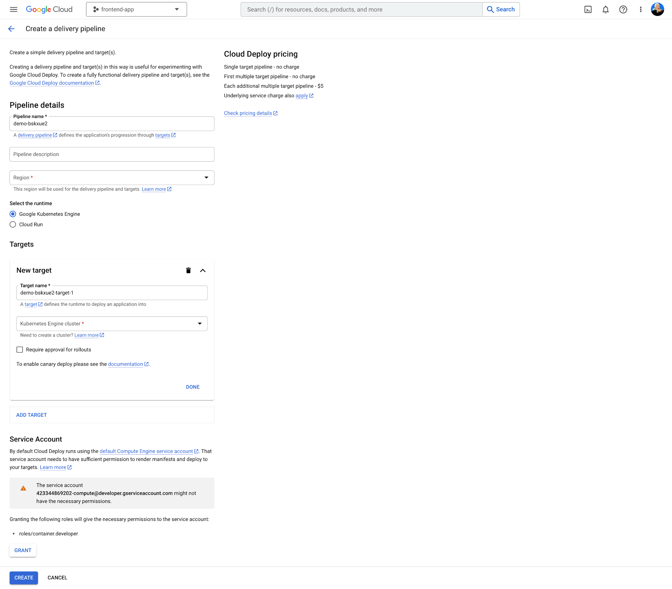Click the delete trash icon on New target
Image resolution: width=672 pixels, height=589 pixels.
188,270
